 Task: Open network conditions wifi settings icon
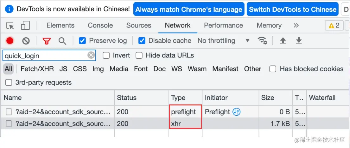point(262,41)
